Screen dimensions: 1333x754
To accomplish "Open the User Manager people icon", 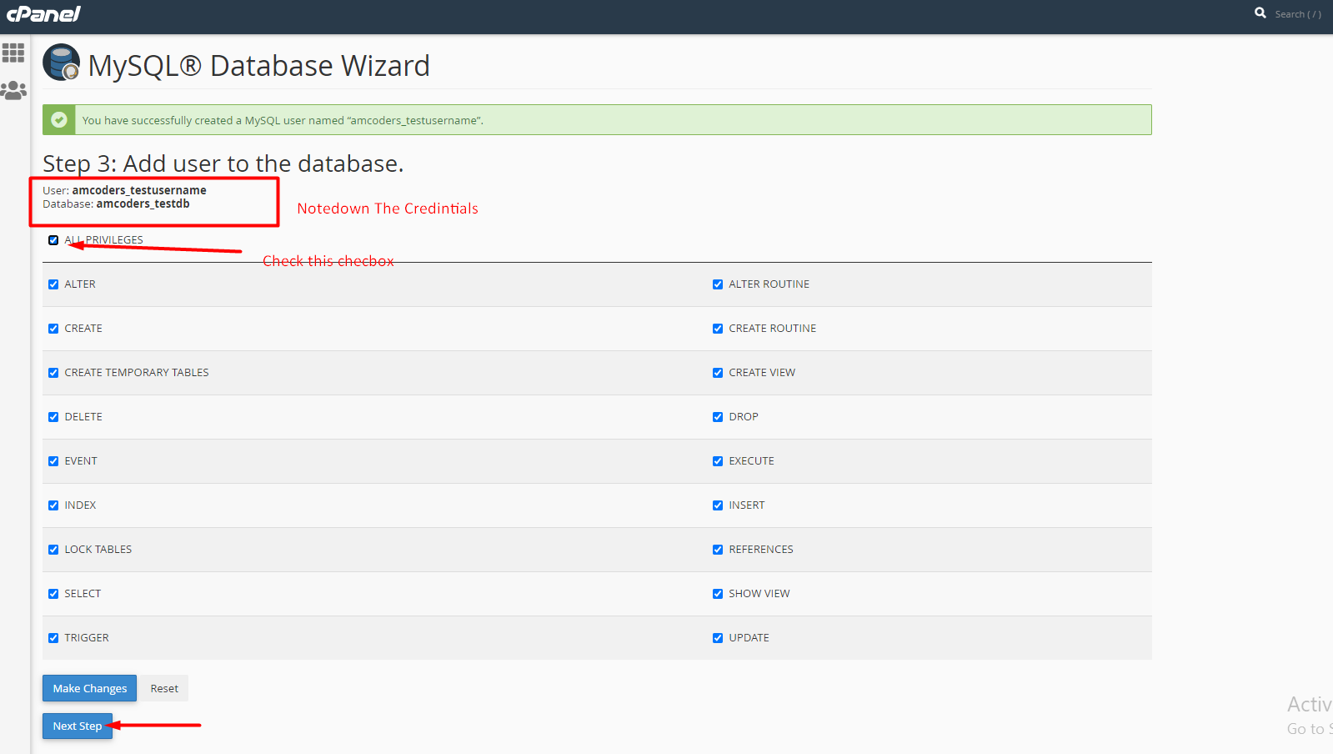I will tap(13, 90).
